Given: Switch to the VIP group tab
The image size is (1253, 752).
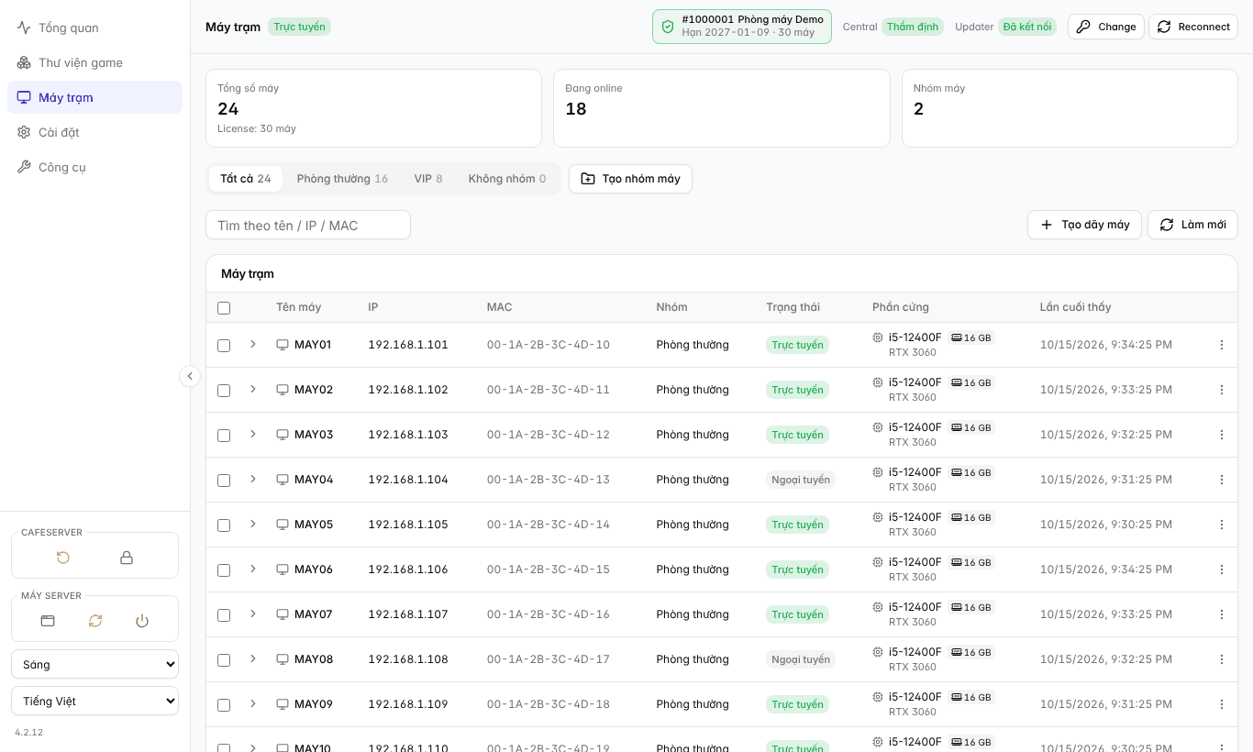Looking at the screenshot, I should point(428,179).
